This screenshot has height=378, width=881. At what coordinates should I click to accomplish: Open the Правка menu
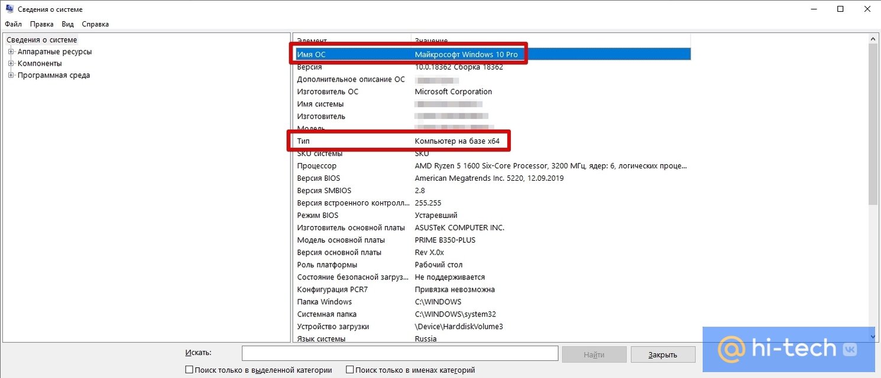pos(41,24)
